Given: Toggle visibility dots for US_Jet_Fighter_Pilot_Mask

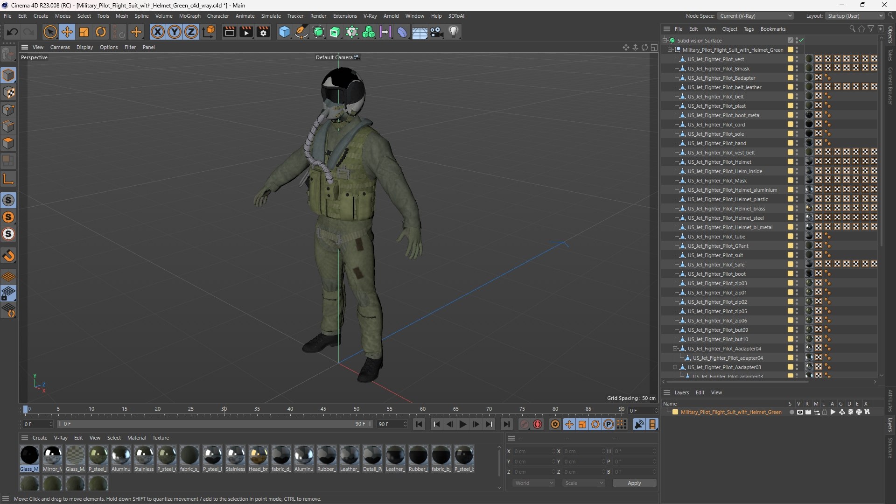Looking at the screenshot, I should coord(797,181).
